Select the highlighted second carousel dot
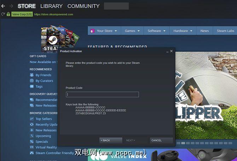Image resolution: width=237 pixels, height=161 pixels. pyautogui.click(x=183, y=143)
